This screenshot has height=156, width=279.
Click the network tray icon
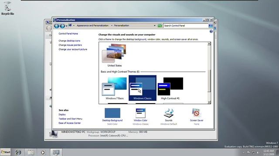pyautogui.click(x=253, y=153)
